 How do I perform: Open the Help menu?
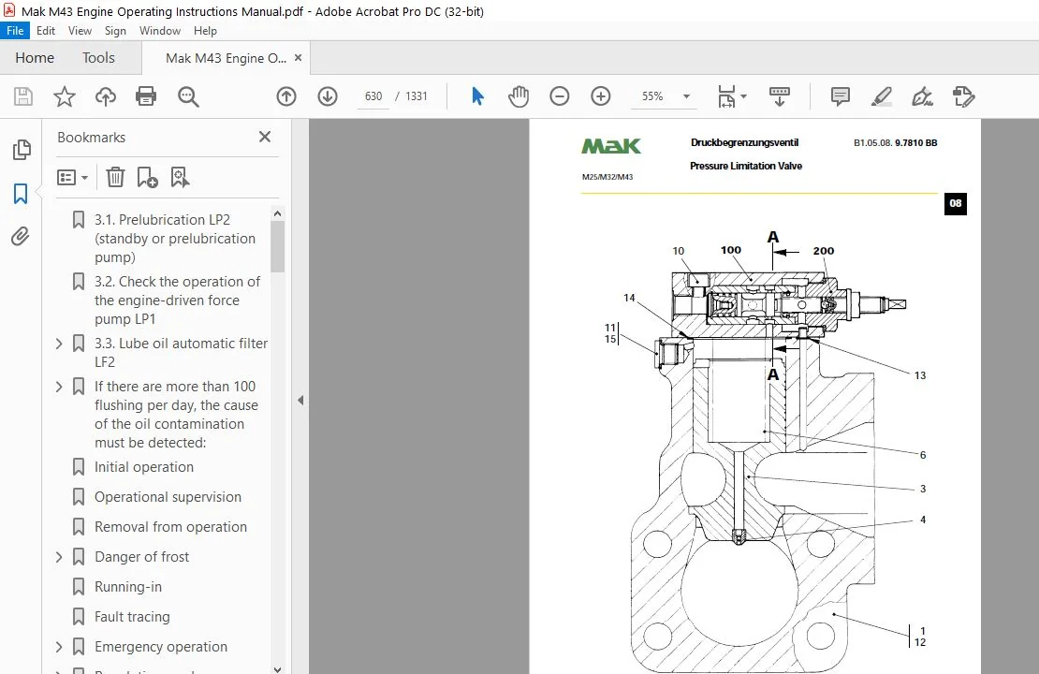click(x=205, y=31)
